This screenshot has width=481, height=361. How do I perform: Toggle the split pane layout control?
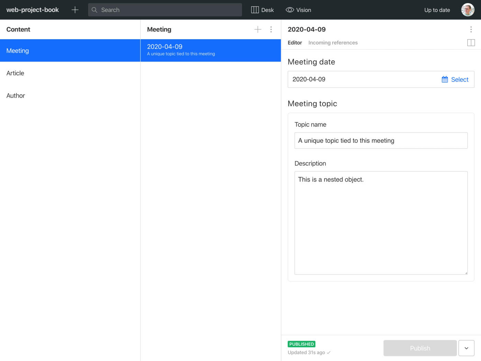point(471,42)
